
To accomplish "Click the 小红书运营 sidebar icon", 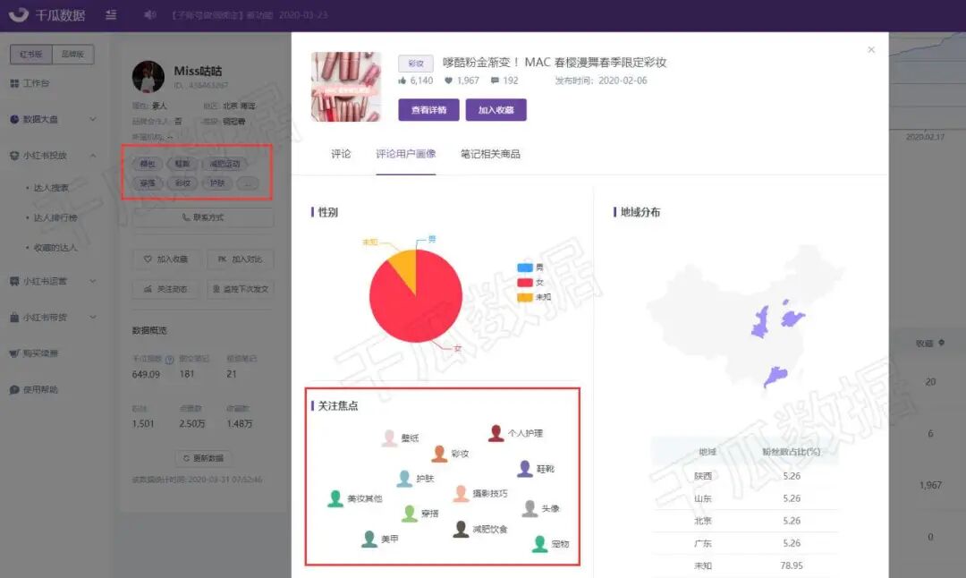I will tap(14, 281).
